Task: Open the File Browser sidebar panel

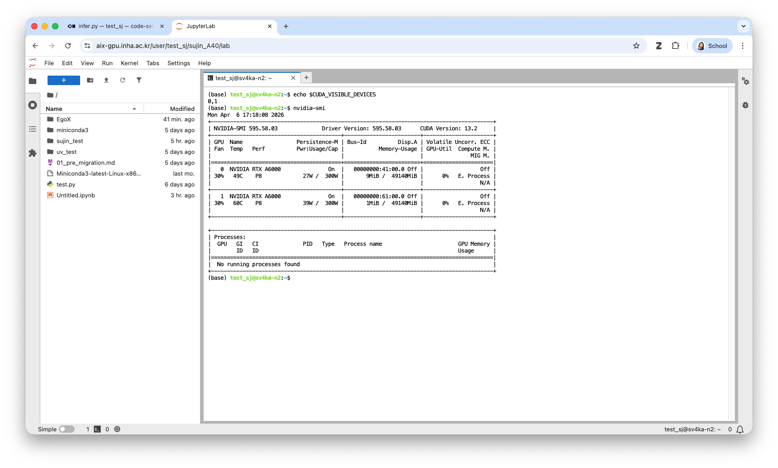Action: pyautogui.click(x=33, y=81)
